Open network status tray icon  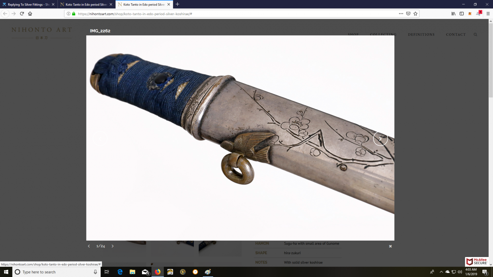click(x=454, y=272)
